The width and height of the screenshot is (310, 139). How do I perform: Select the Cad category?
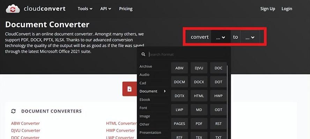[x=143, y=83]
